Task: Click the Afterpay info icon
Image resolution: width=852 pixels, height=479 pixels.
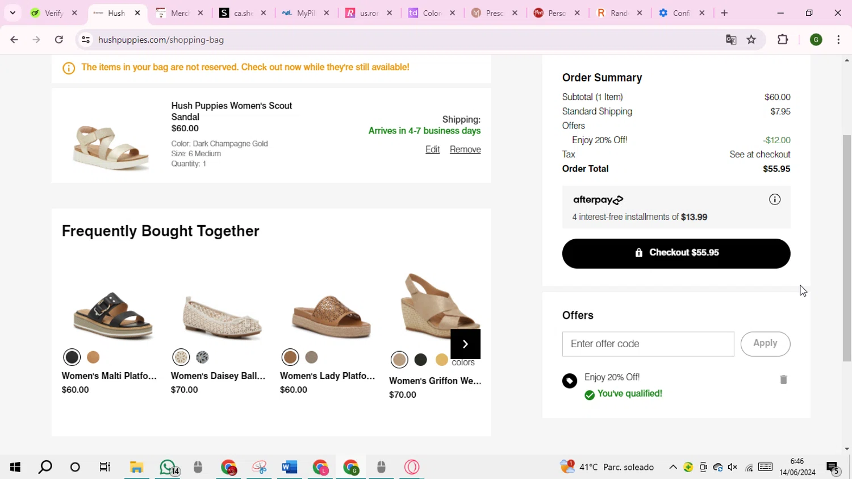Action: tap(775, 199)
